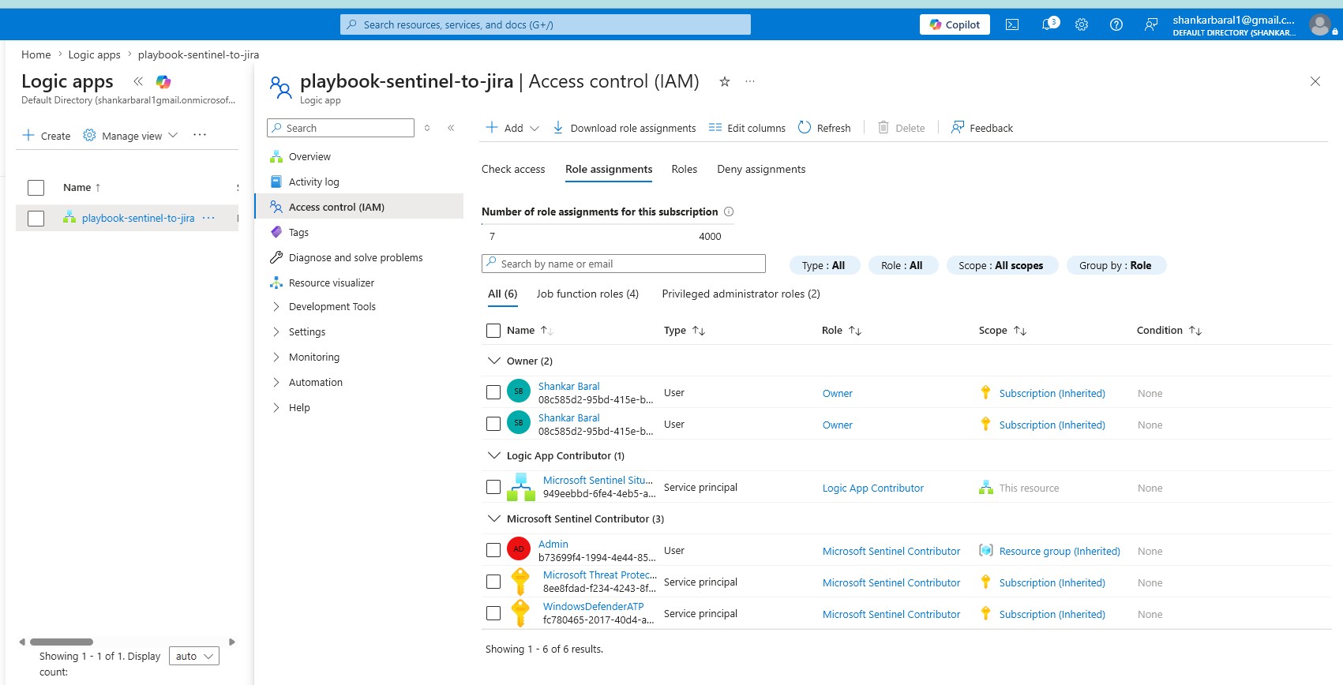Switch to the Check access tab
This screenshot has width=1343, height=685.
point(513,169)
